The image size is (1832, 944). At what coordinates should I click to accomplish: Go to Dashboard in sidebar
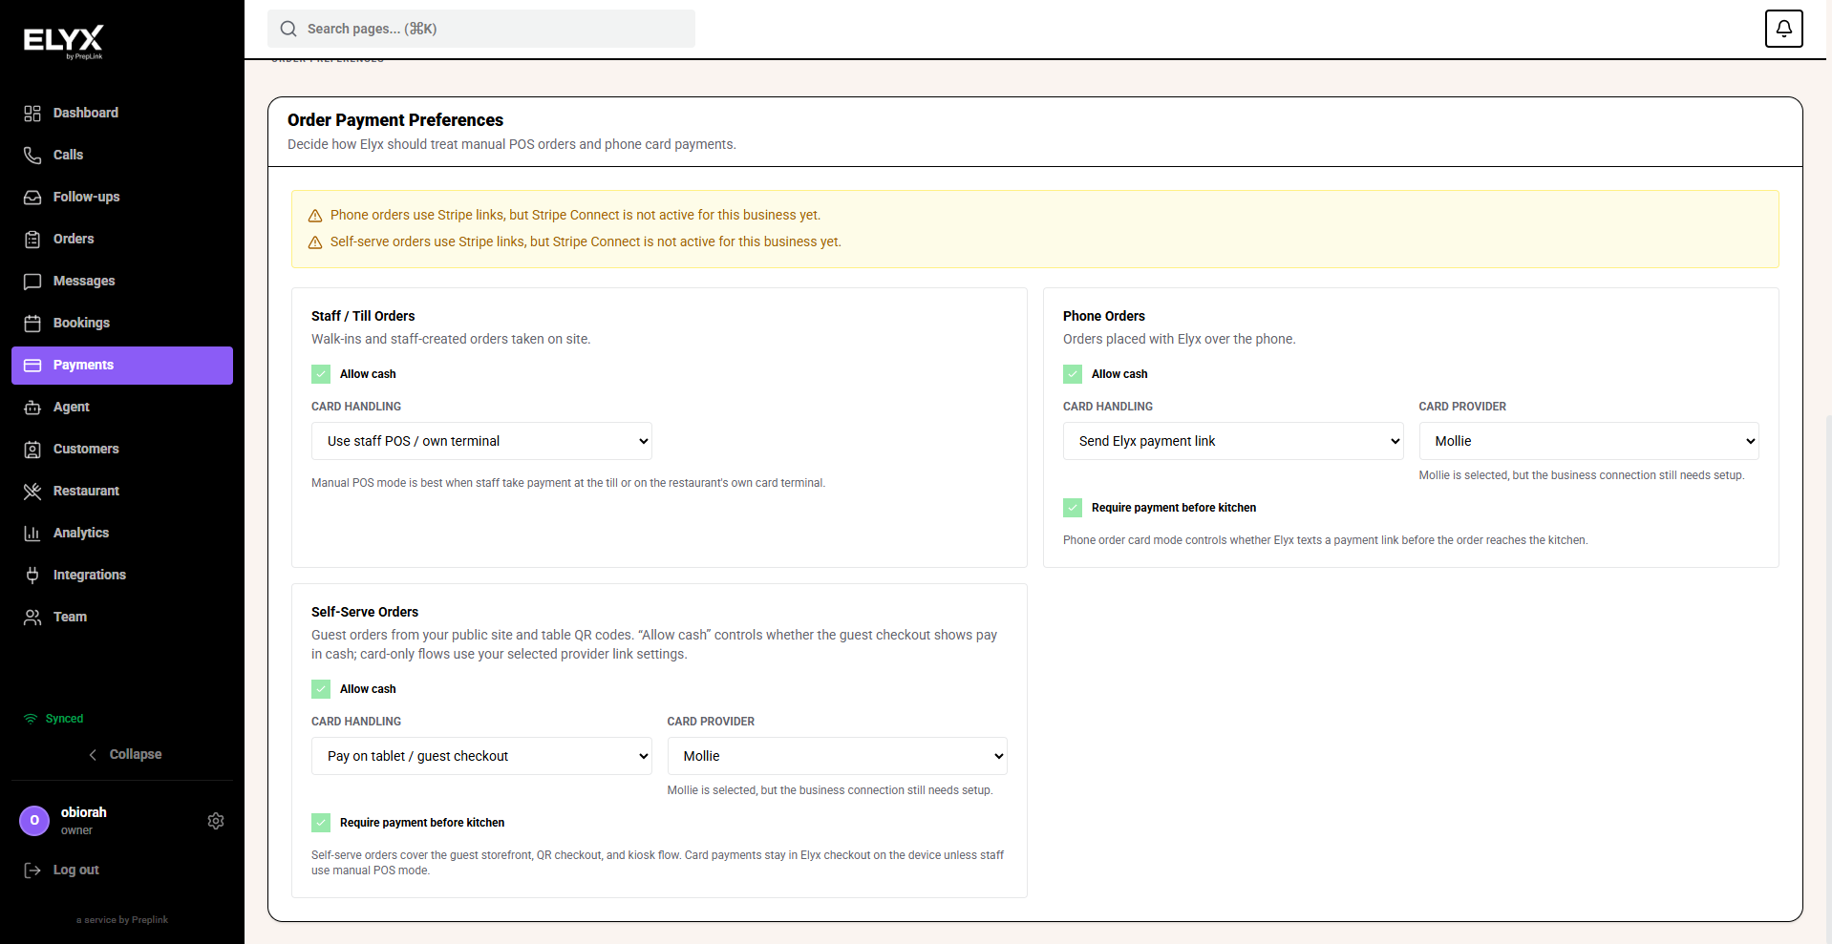pos(122,114)
